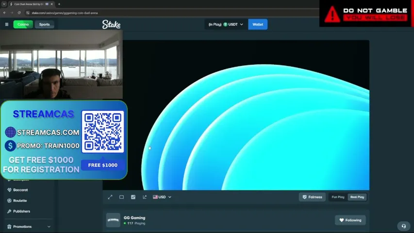Open a new browser tab

point(59,4)
